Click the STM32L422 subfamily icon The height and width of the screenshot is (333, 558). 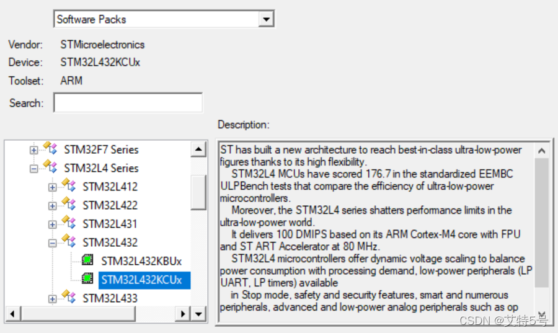tap(69, 203)
